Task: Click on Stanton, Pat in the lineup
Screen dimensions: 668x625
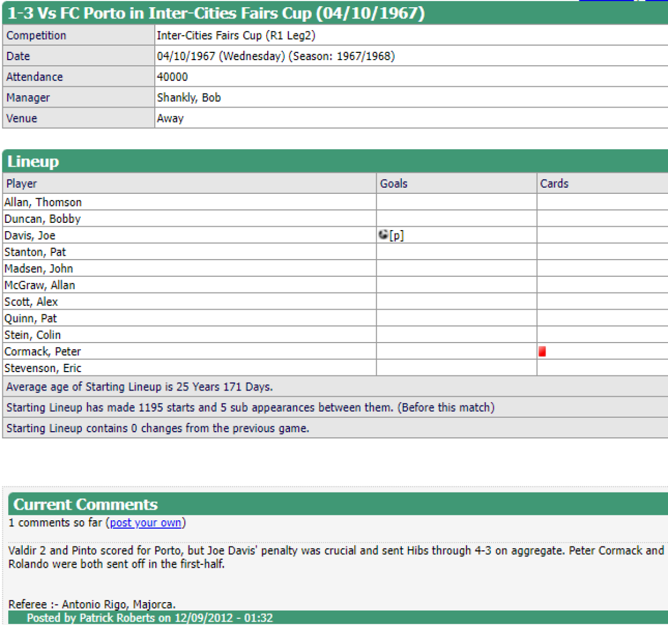Action: pyautogui.click(x=35, y=252)
